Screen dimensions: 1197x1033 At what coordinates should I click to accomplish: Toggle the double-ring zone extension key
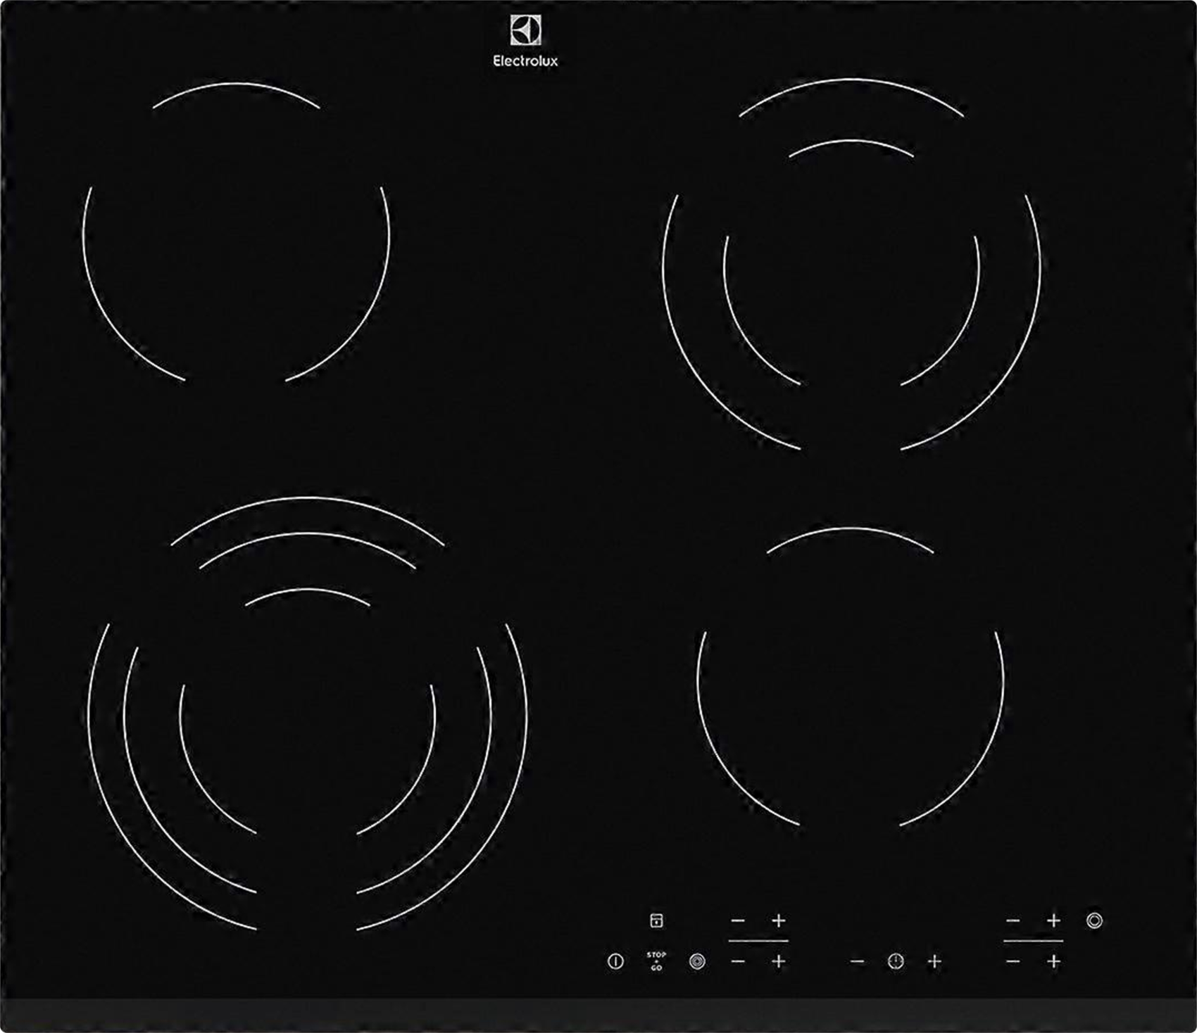coord(1094,920)
